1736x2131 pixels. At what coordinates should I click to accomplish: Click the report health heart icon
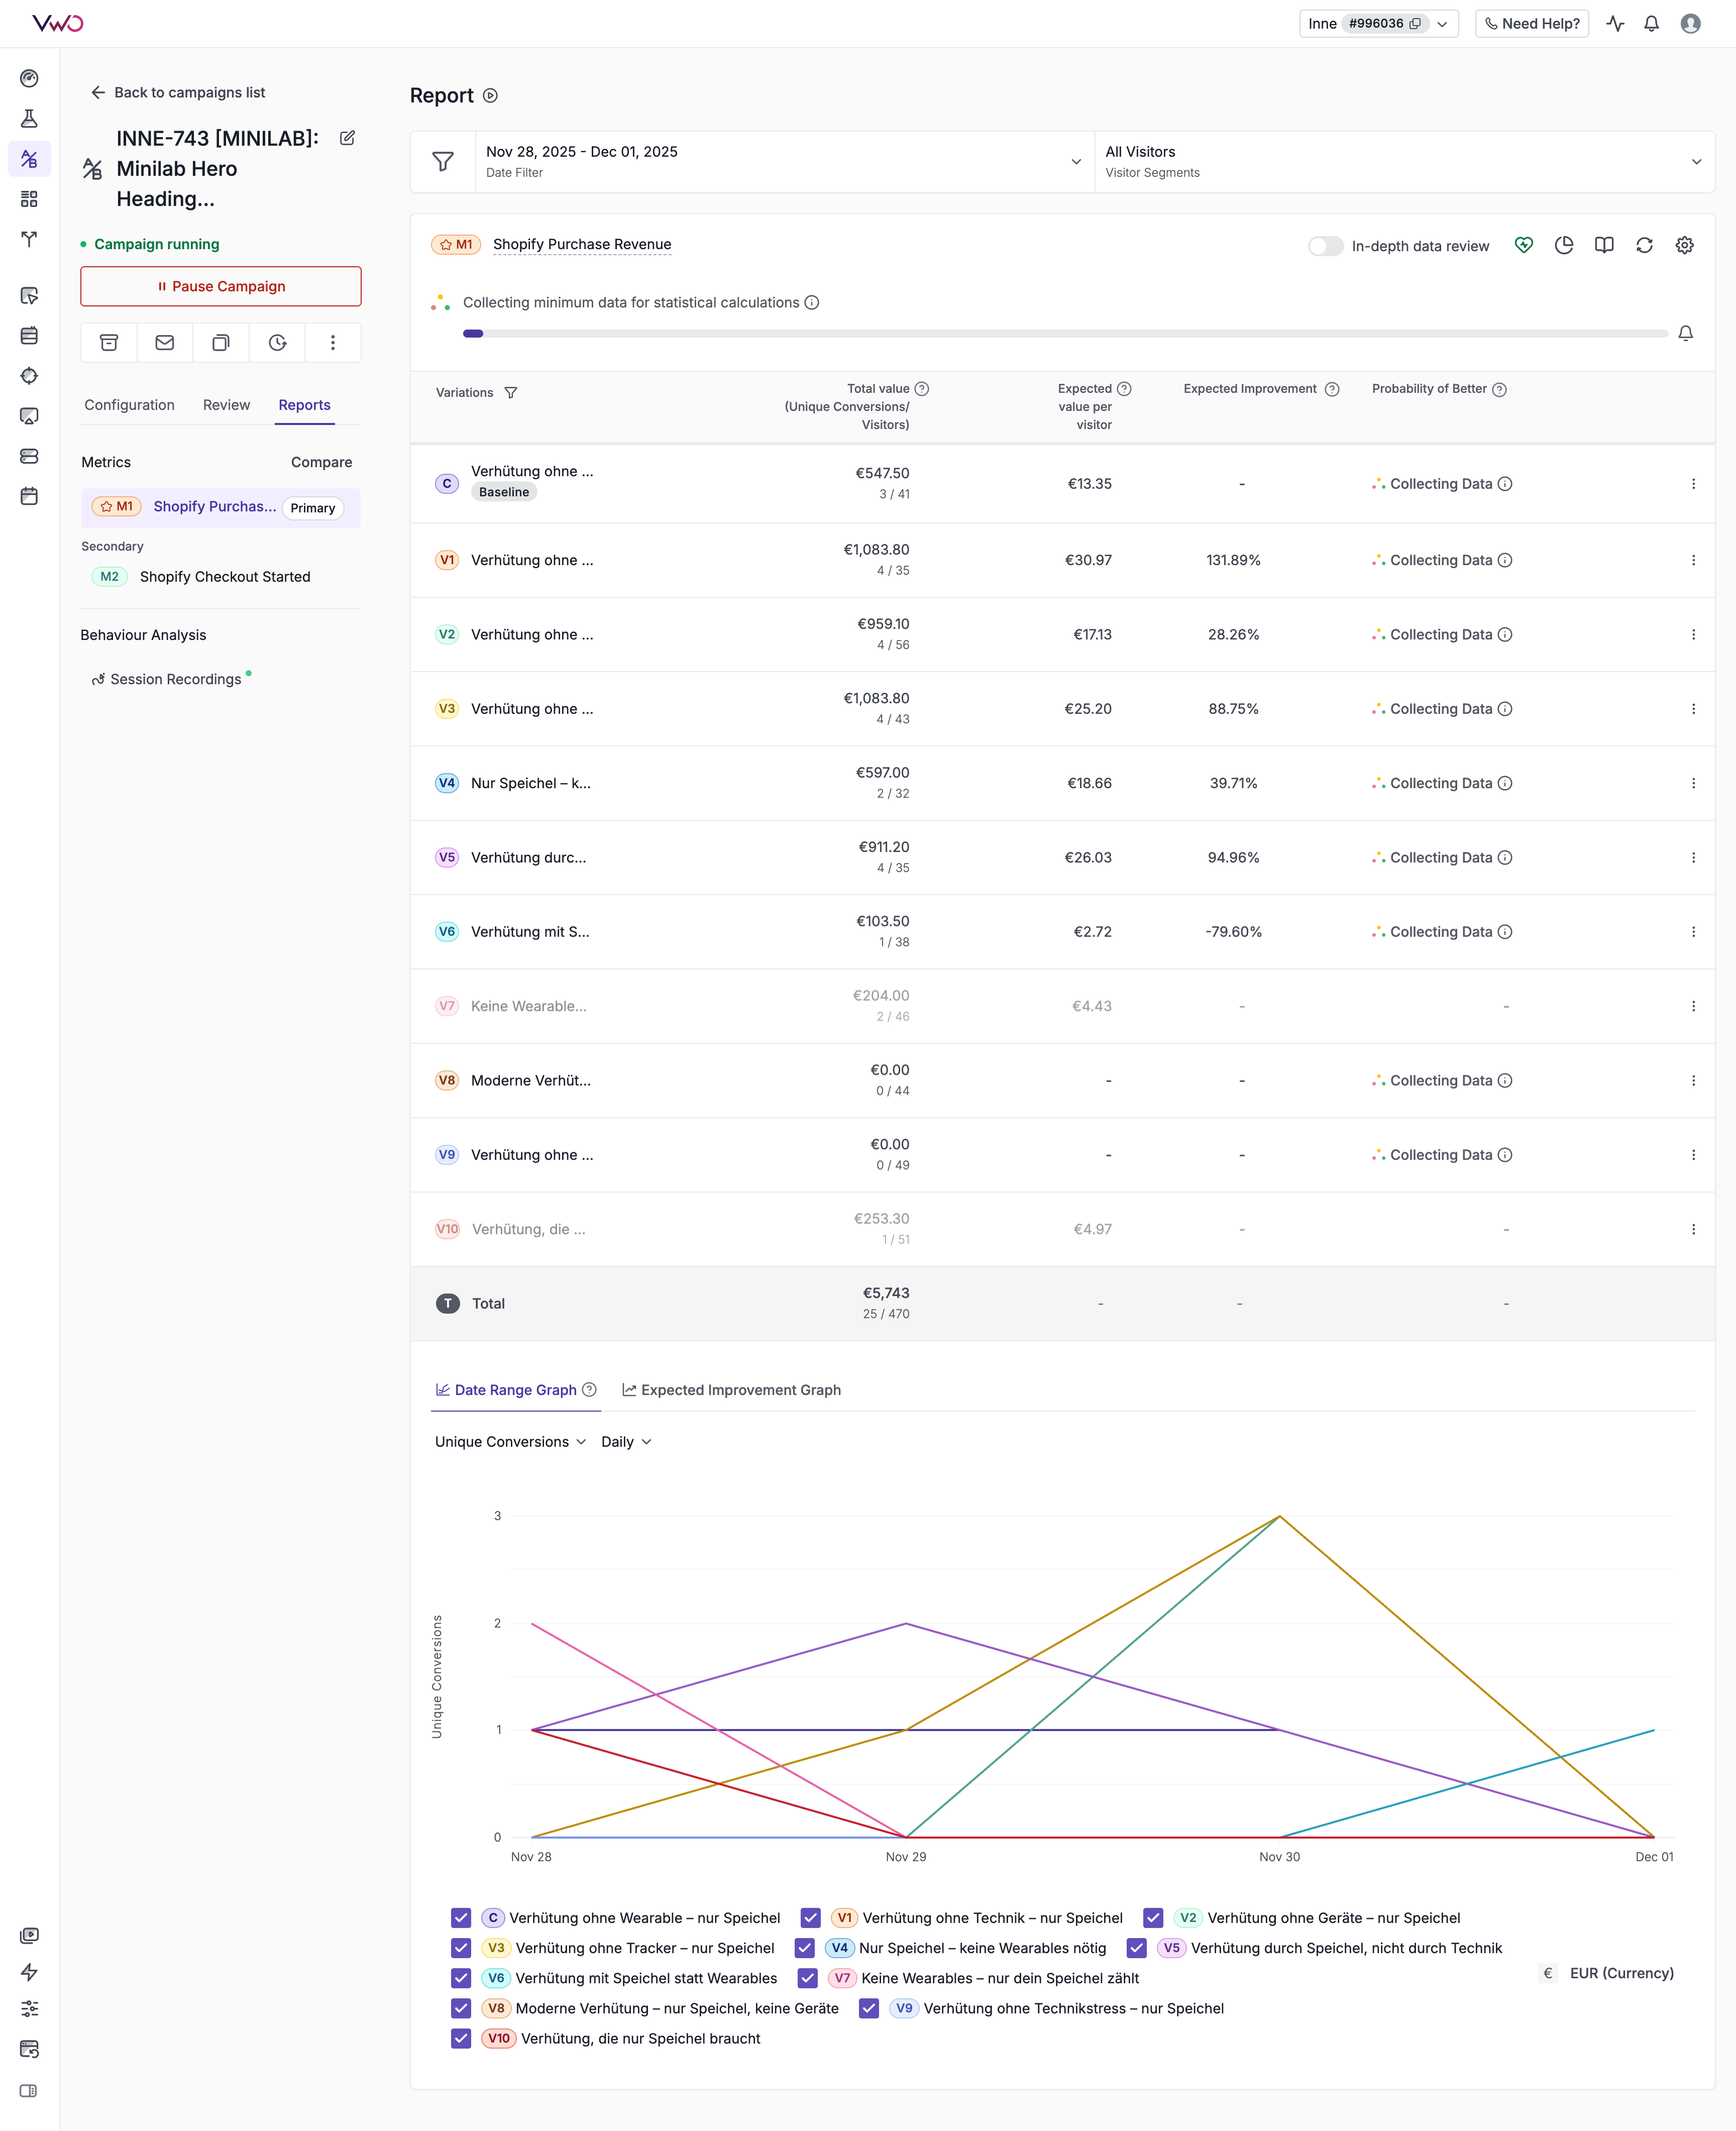[1523, 245]
